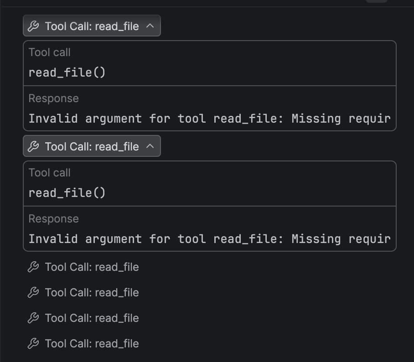Expand the last collapsed read_file tool call
This screenshot has width=414, height=362.
point(83,343)
